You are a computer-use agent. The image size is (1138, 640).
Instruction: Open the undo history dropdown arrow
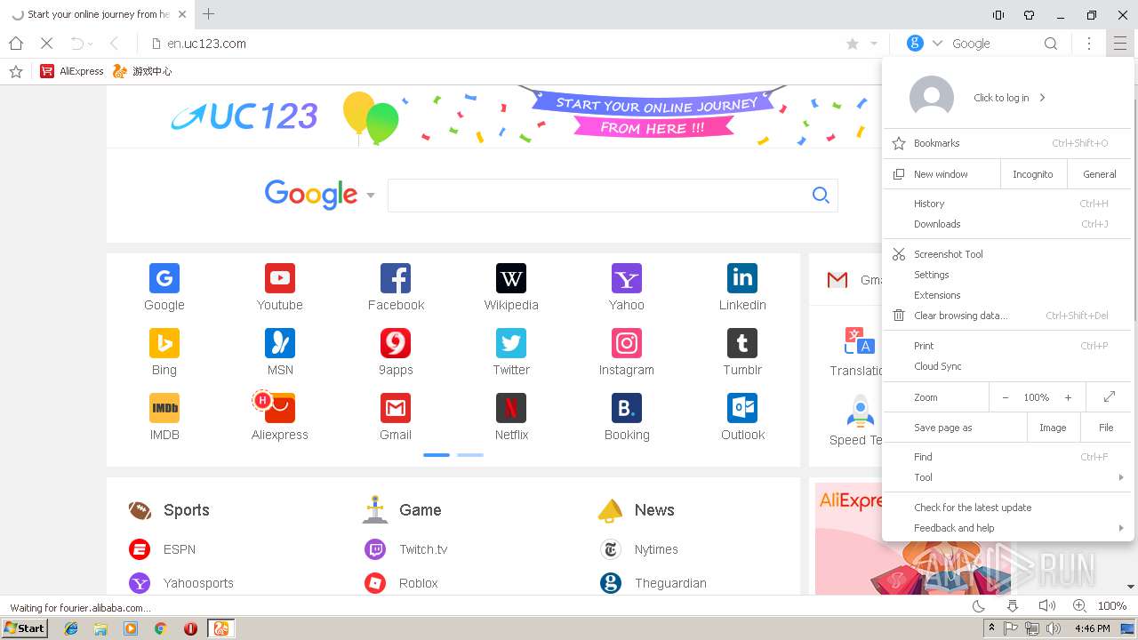point(90,44)
